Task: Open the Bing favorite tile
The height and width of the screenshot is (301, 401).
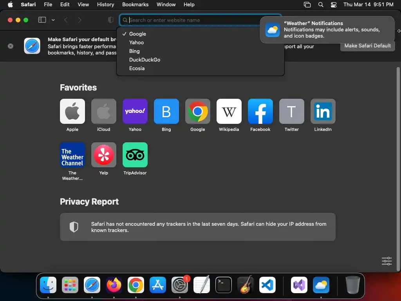Action: point(166,111)
